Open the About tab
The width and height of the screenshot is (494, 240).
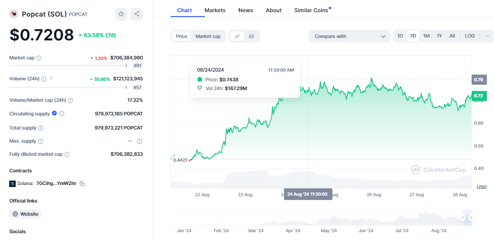274,10
